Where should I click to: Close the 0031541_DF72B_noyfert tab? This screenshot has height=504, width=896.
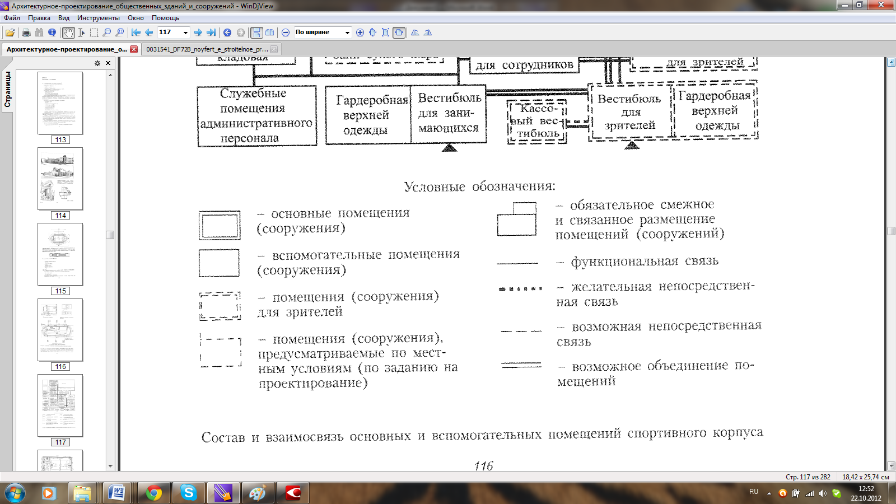pos(274,49)
